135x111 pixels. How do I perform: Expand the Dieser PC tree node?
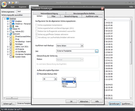pos(8,29)
